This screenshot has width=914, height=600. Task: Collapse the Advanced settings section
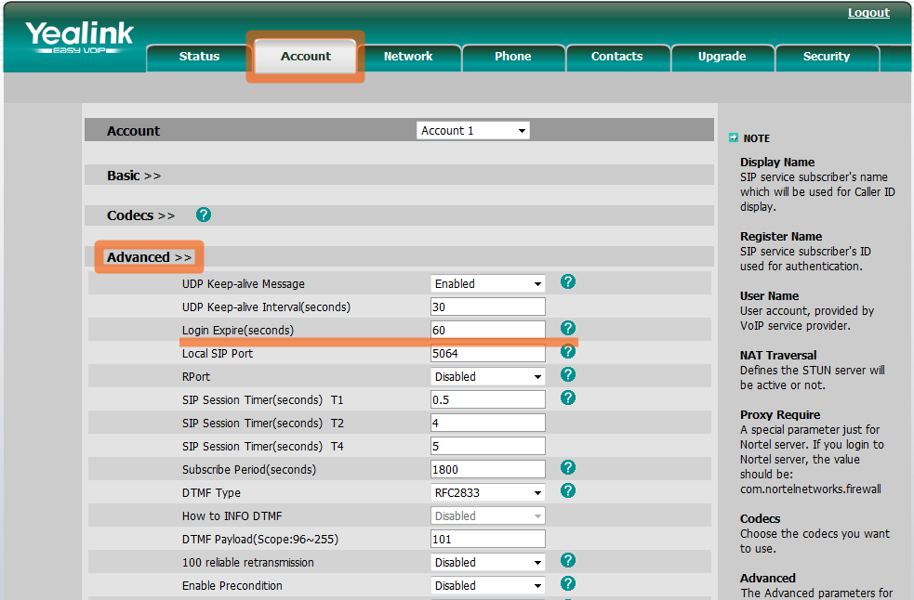(x=149, y=257)
